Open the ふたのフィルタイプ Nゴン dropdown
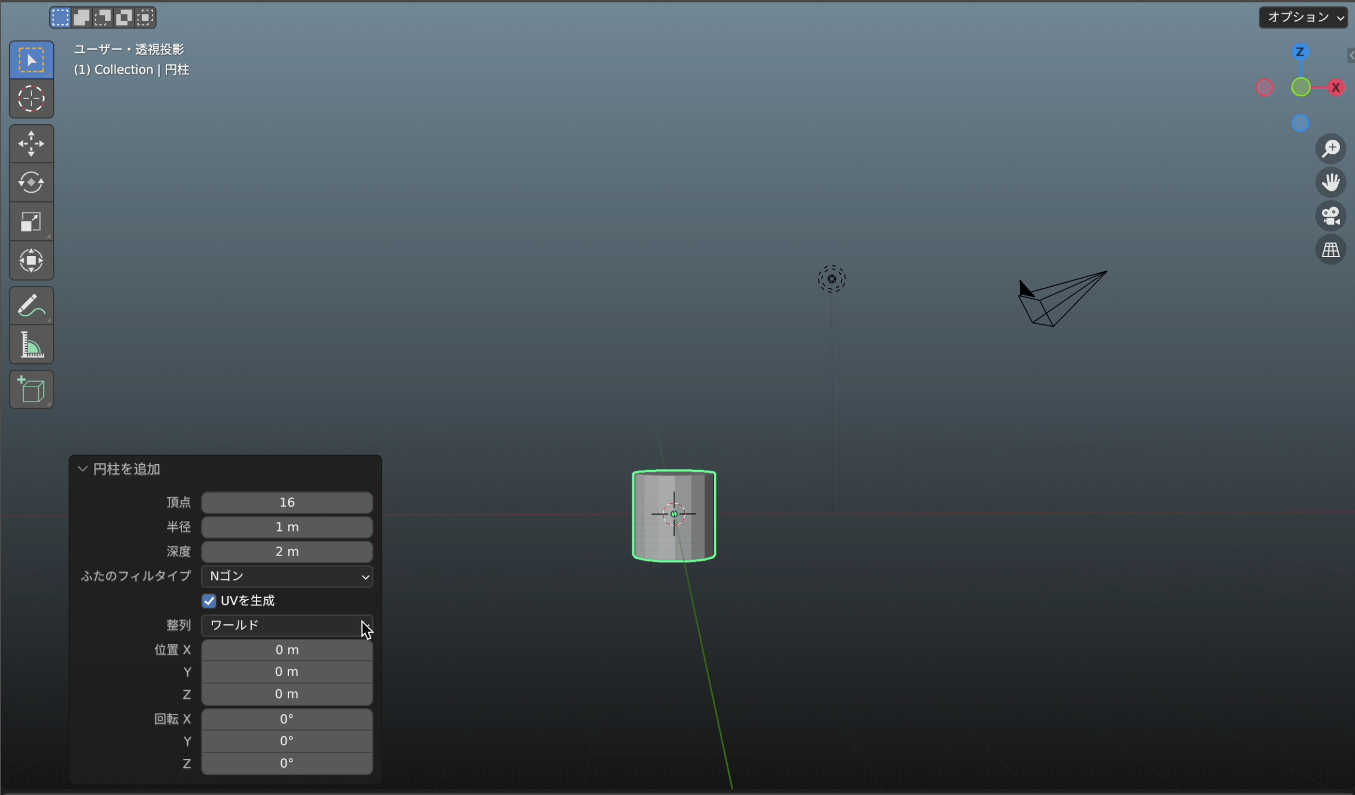The image size is (1355, 795). pos(287,576)
